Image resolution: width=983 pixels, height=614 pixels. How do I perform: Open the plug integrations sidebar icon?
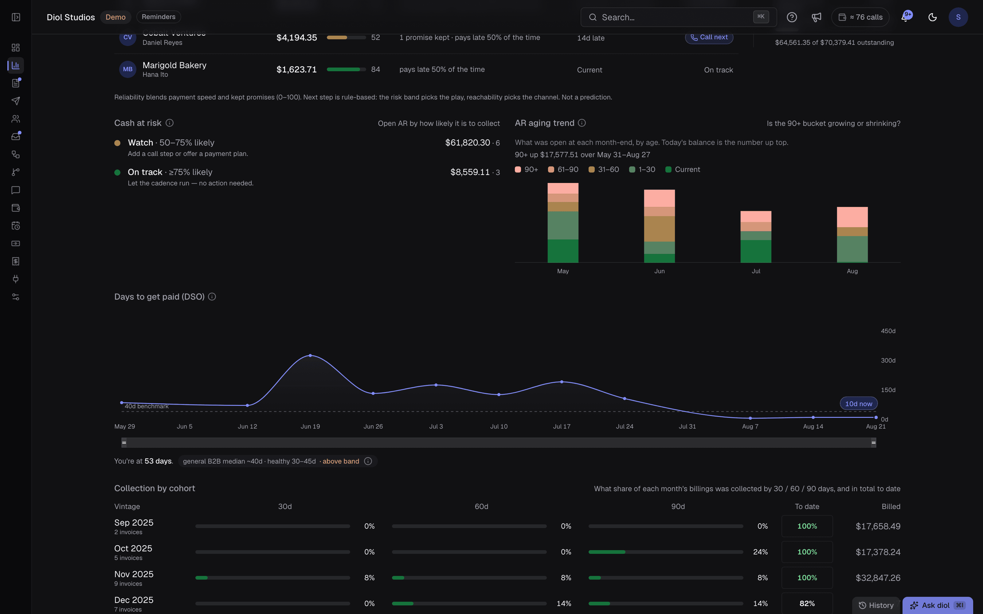tap(15, 279)
